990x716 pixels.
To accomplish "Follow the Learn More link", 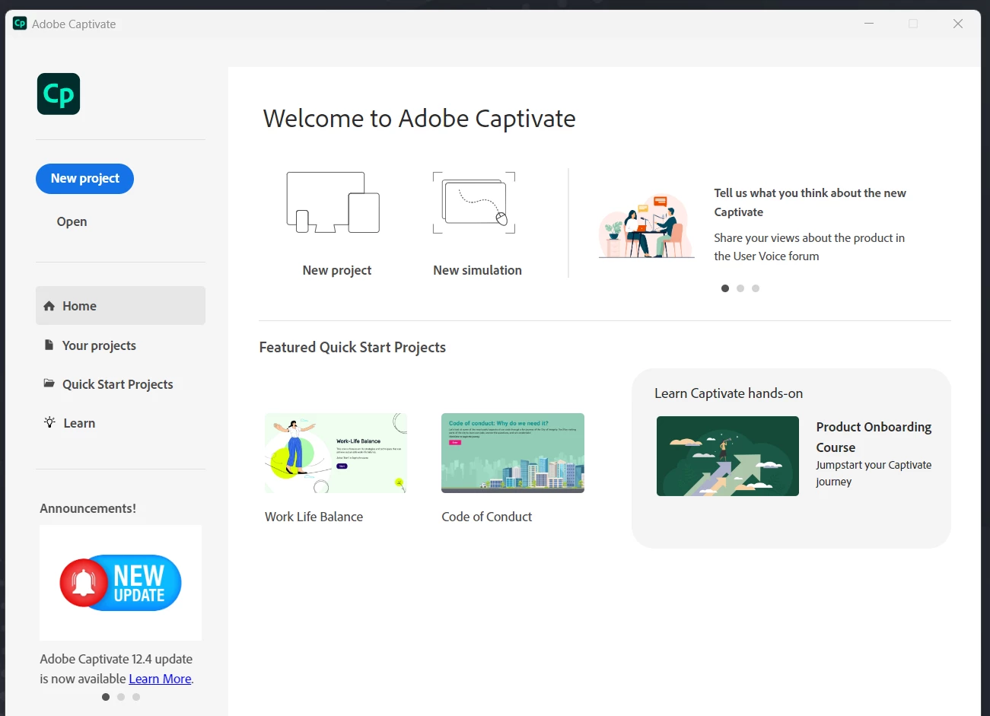I will pyautogui.click(x=160, y=679).
